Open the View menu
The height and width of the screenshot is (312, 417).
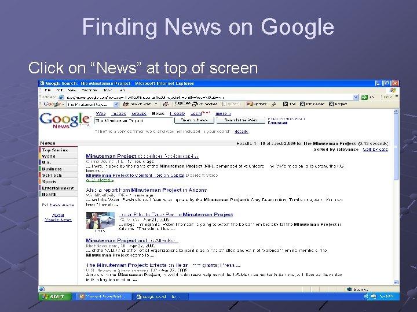pyautogui.click(x=72, y=90)
